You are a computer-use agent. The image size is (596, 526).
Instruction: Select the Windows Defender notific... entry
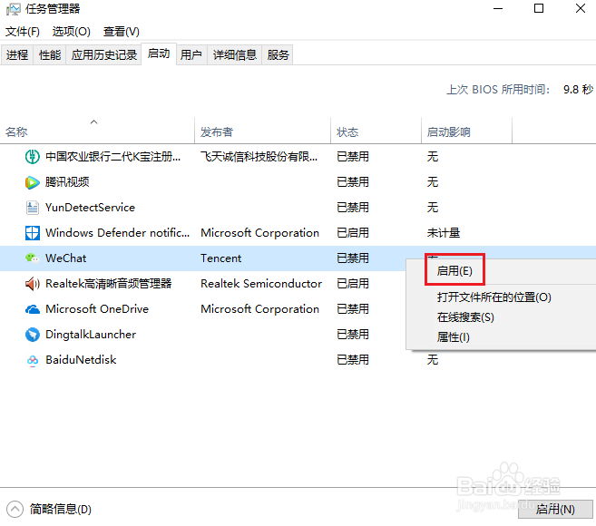(117, 232)
